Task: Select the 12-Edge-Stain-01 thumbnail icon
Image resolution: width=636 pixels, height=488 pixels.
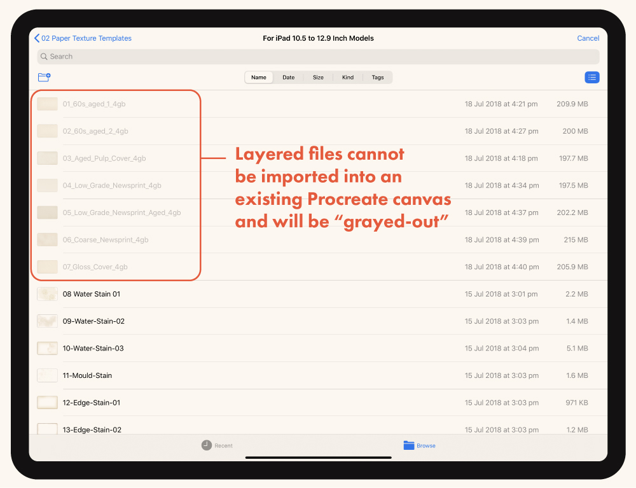Action: click(47, 402)
